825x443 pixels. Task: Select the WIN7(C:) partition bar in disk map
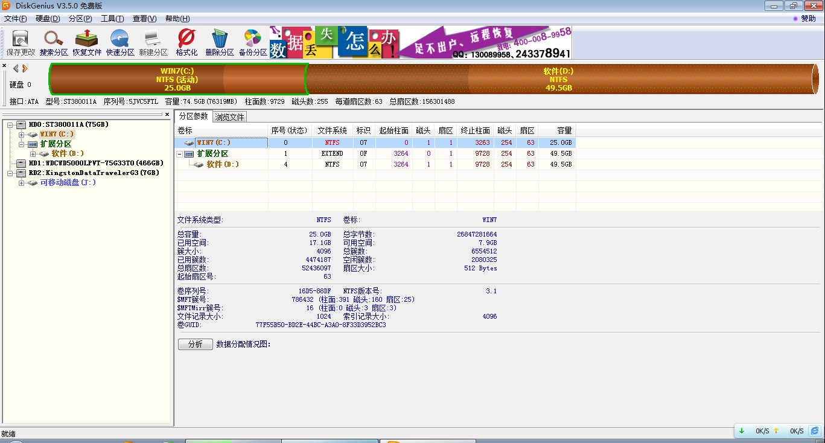point(178,79)
